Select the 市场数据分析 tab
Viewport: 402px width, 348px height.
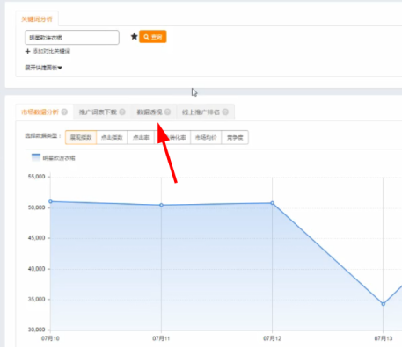(x=44, y=112)
